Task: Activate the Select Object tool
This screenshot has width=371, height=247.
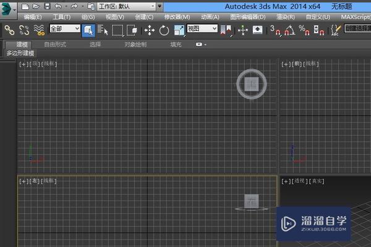Action: [x=88, y=29]
